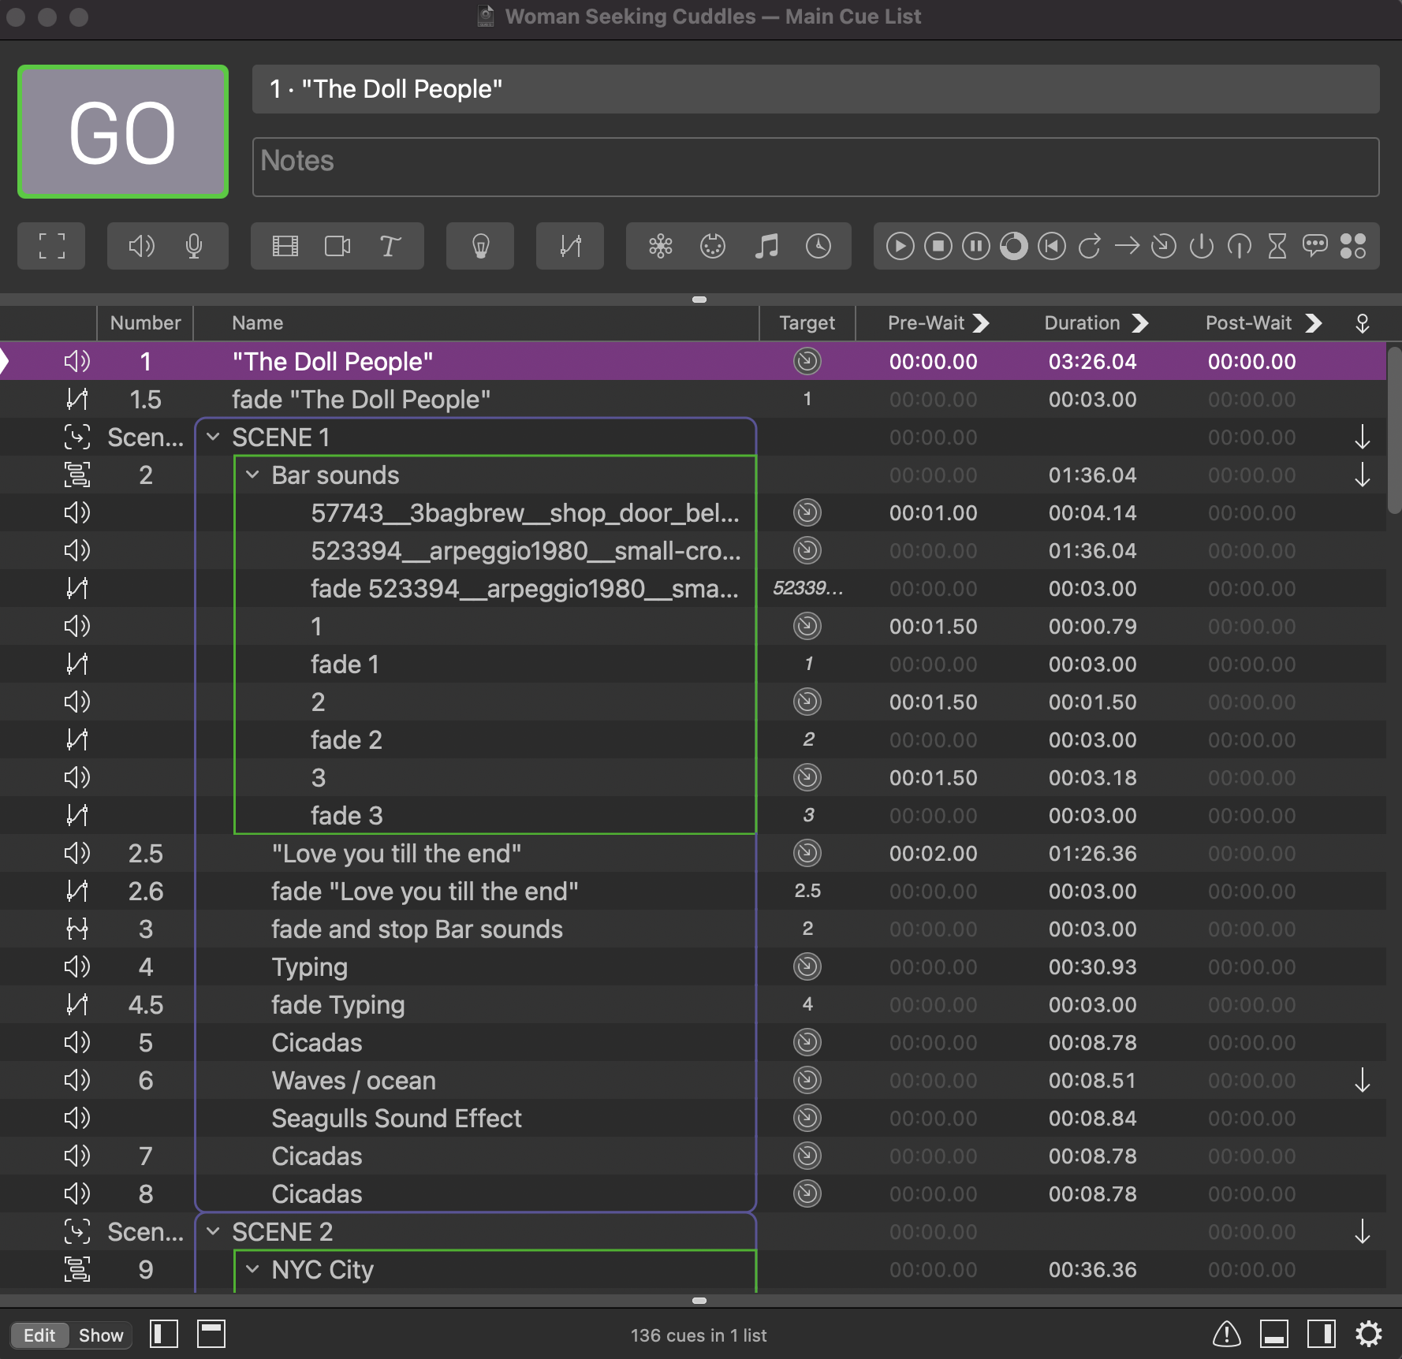Toggle the right sidebar panel
The image size is (1402, 1359).
click(x=1322, y=1335)
